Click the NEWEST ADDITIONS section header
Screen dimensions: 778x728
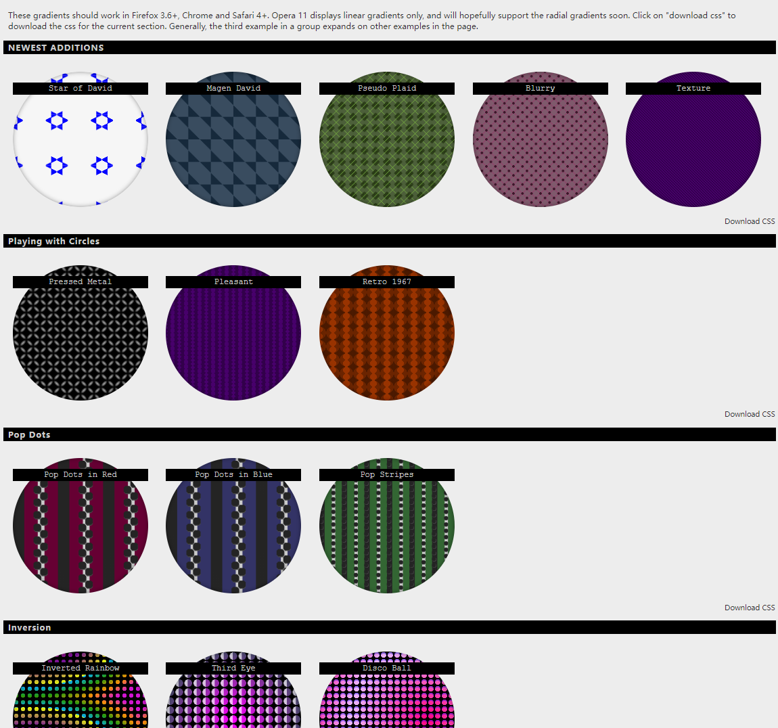(390, 47)
